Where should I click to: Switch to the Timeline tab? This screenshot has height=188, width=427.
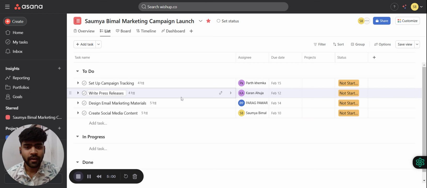coord(146,31)
